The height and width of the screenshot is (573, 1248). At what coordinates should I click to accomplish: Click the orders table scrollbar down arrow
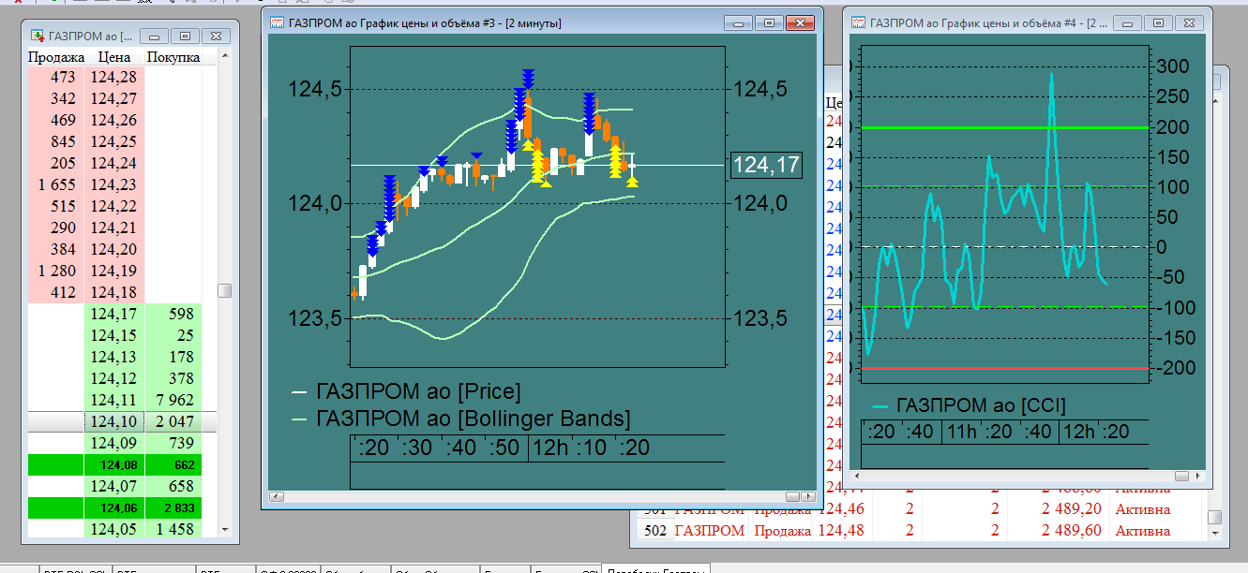(1215, 534)
